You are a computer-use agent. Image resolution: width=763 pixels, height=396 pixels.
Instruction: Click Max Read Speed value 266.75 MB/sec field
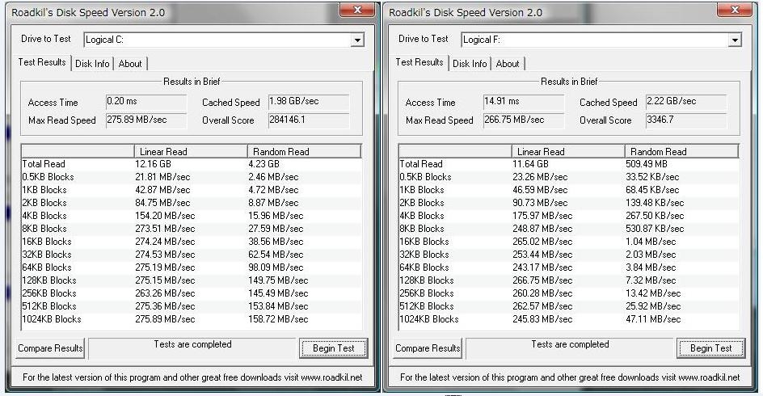click(x=524, y=120)
